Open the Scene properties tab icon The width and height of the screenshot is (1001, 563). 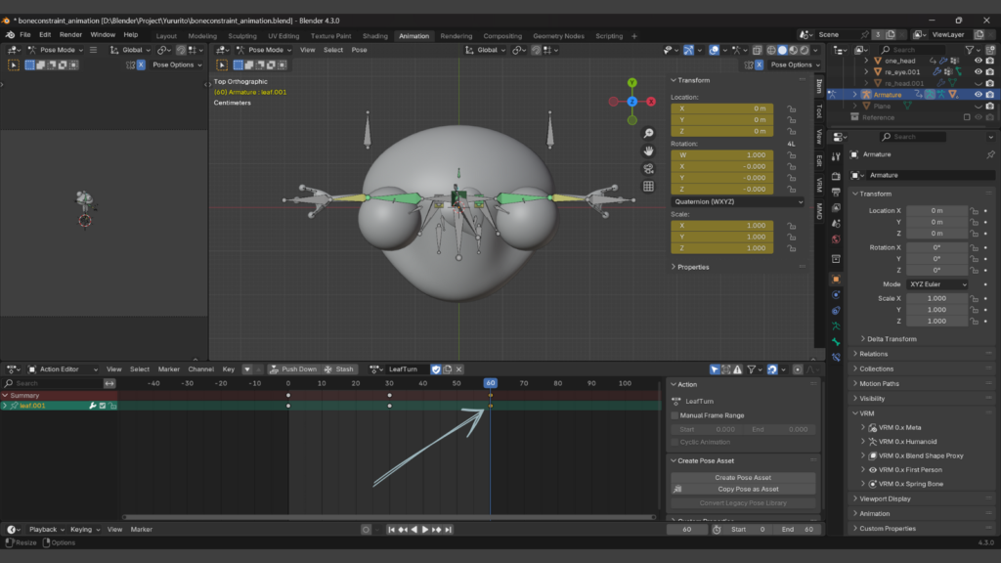click(x=836, y=224)
